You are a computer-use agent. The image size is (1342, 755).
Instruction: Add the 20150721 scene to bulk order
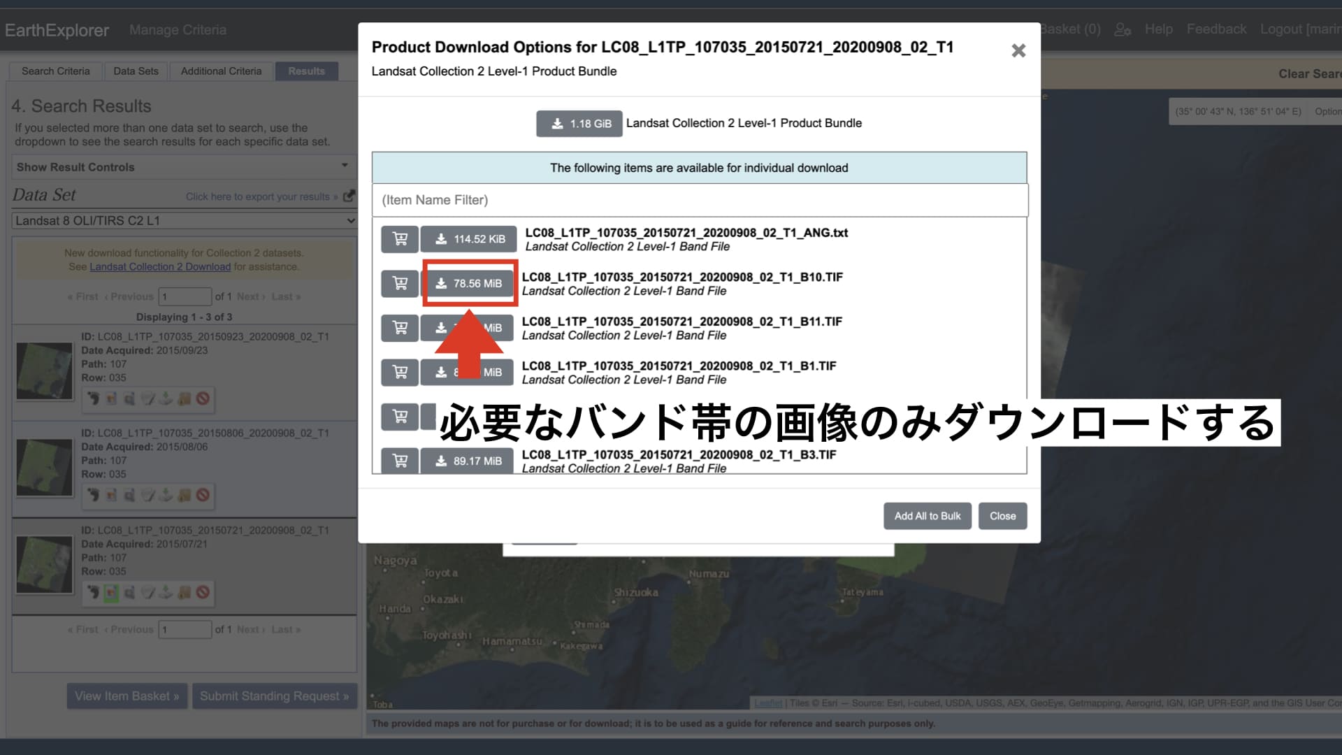[184, 592]
